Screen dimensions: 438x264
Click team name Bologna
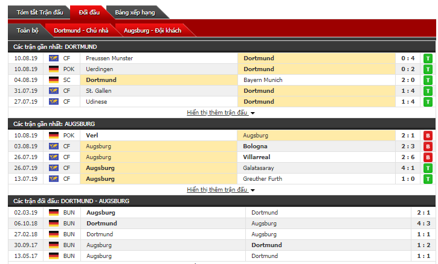(x=255, y=146)
